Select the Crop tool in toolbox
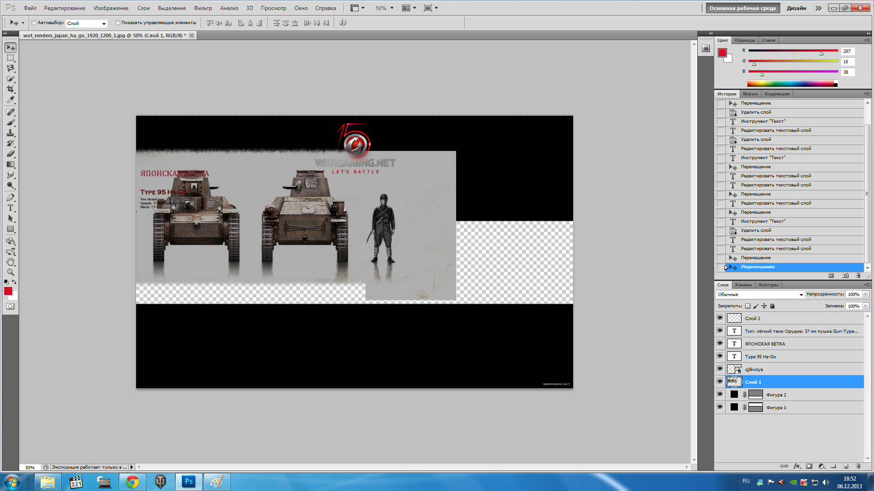Image resolution: width=874 pixels, height=491 pixels. pyautogui.click(x=10, y=89)
